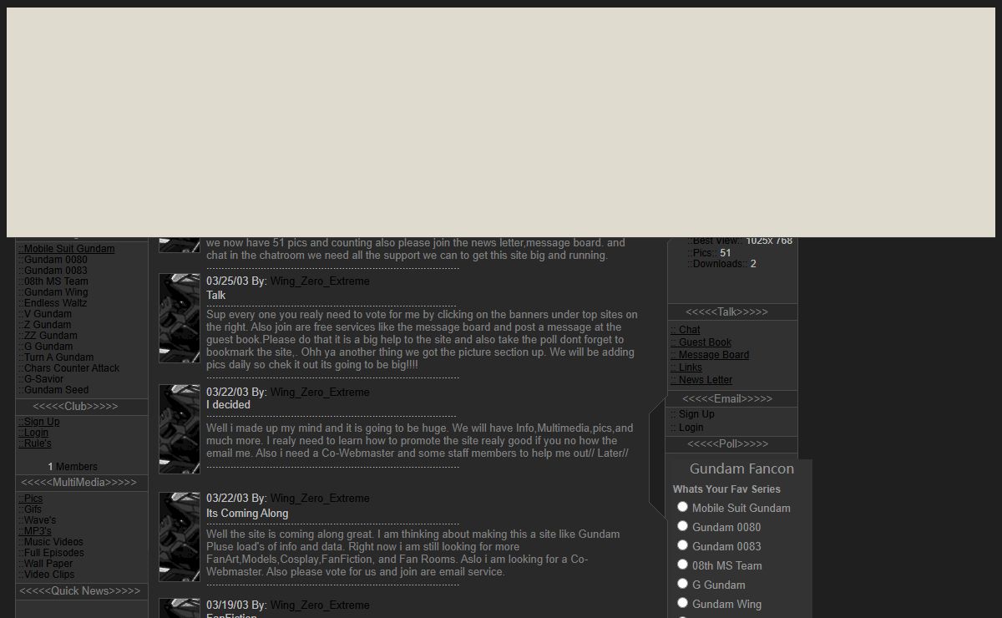Open the Endless Waltz page

click(52, 303)
